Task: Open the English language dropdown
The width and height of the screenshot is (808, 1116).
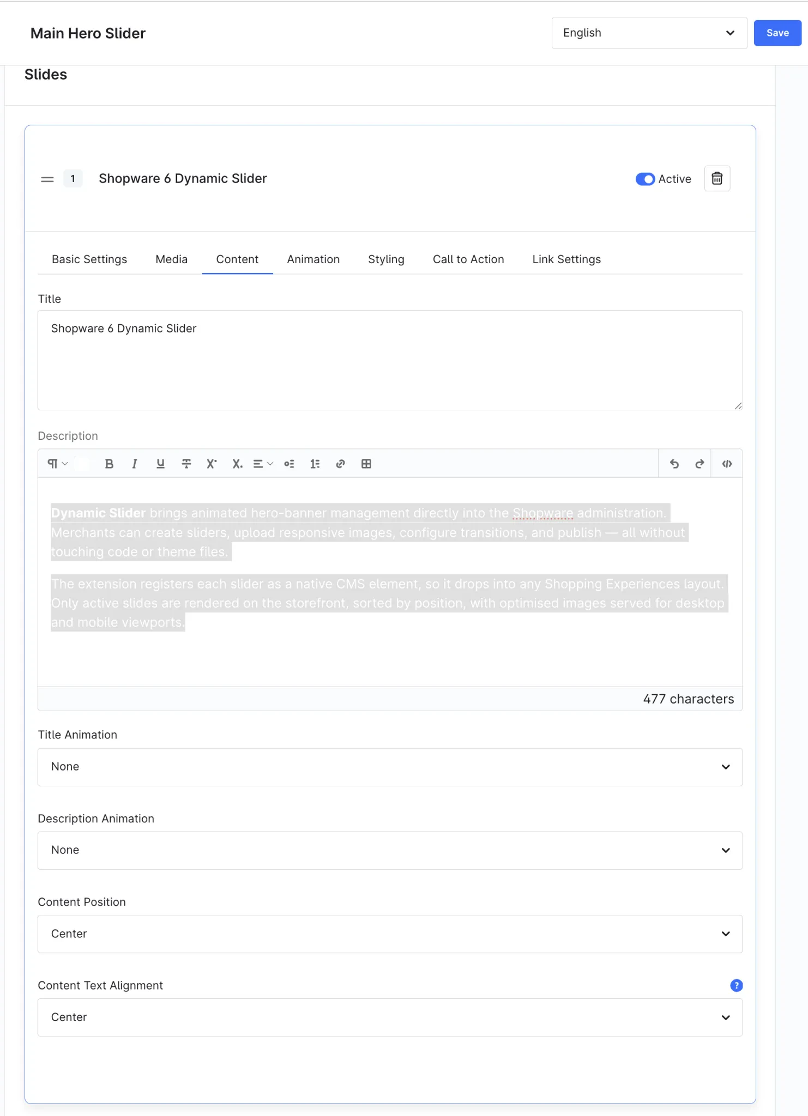Action: (649, 33)
